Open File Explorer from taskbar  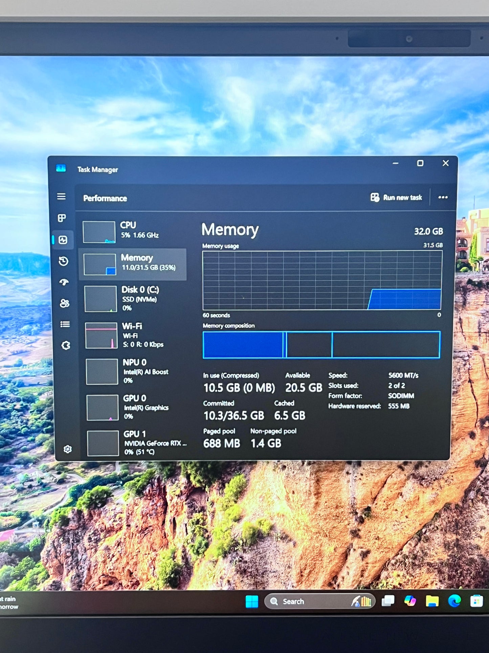click(x=432, y=601)
